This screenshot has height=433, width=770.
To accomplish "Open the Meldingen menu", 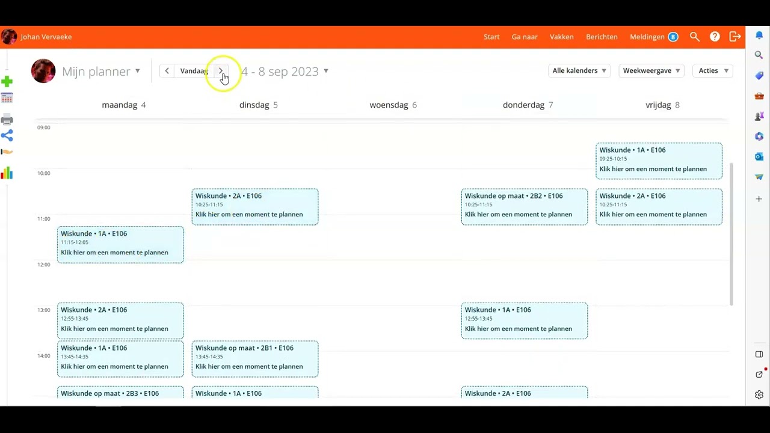I will click(x=647, y=37).
